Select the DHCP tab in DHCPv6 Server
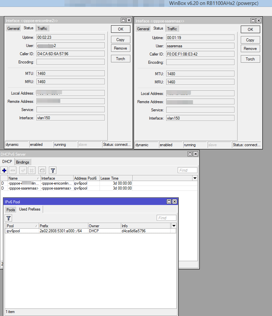Screen dimensions: 272x316 click(x=7, y=162)
